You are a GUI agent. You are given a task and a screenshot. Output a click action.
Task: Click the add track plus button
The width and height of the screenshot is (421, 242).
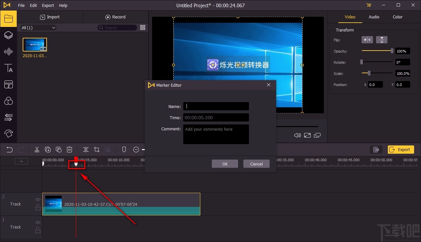pyautogui.click(x=21, y=161)
